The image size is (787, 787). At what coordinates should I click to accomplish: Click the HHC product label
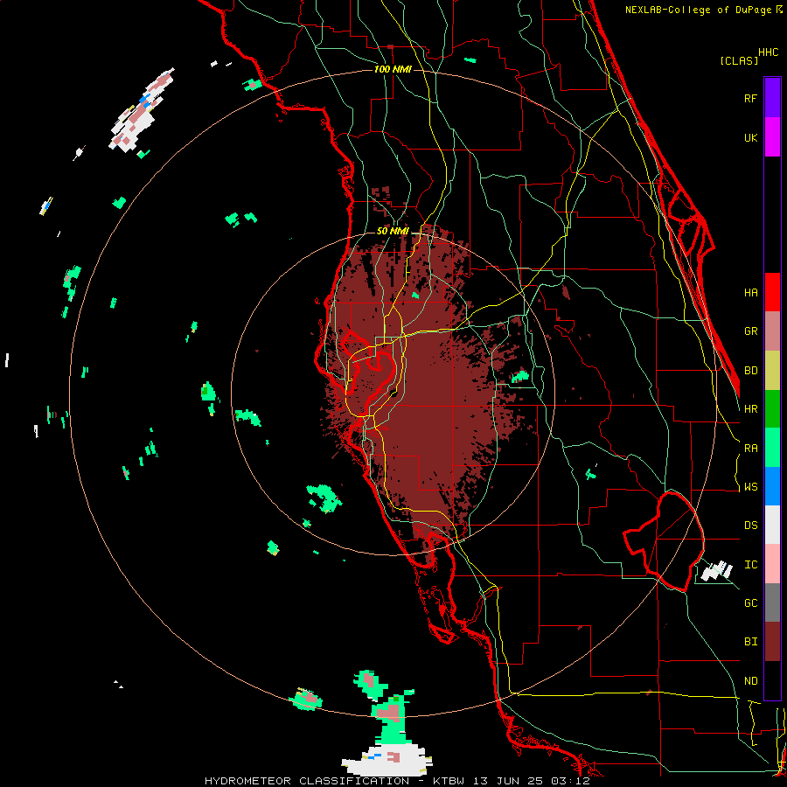768,52
